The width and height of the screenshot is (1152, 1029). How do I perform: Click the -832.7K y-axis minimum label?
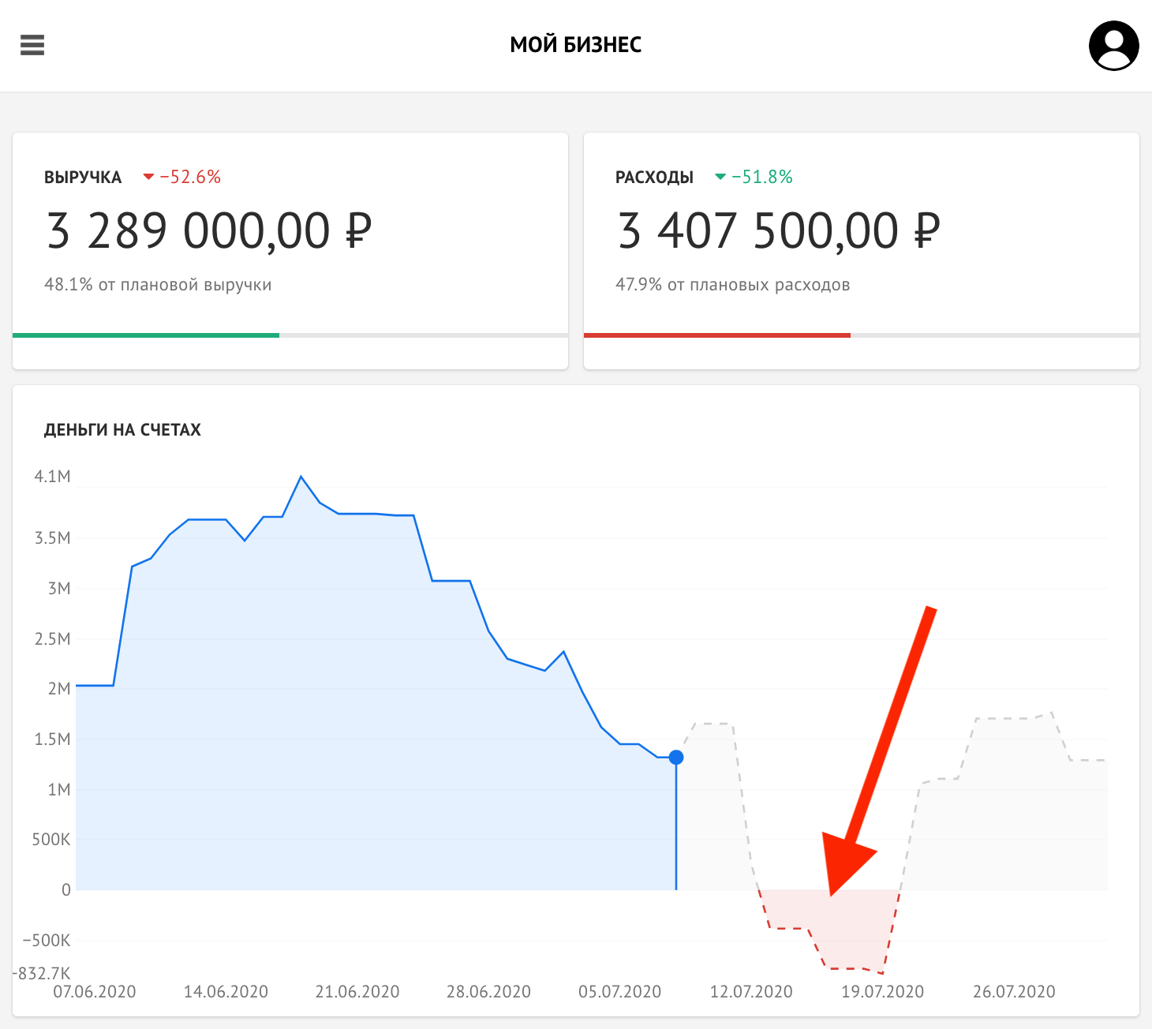pos(42,974)
